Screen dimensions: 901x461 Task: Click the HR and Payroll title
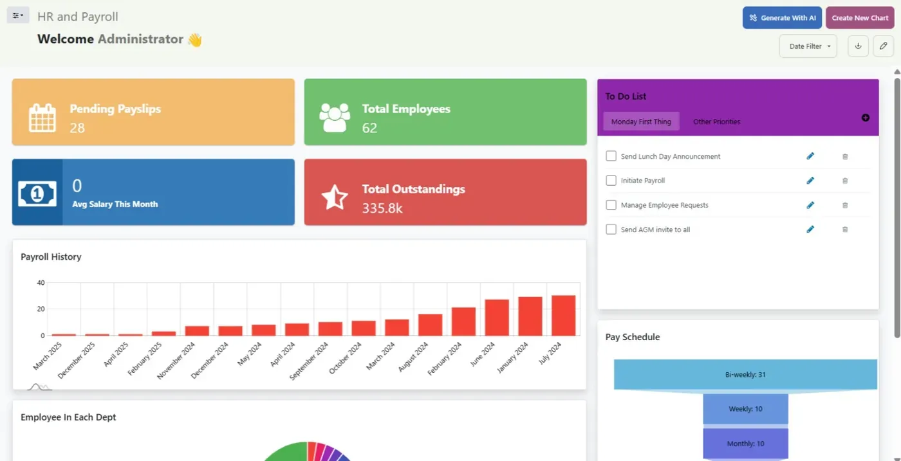78,17
